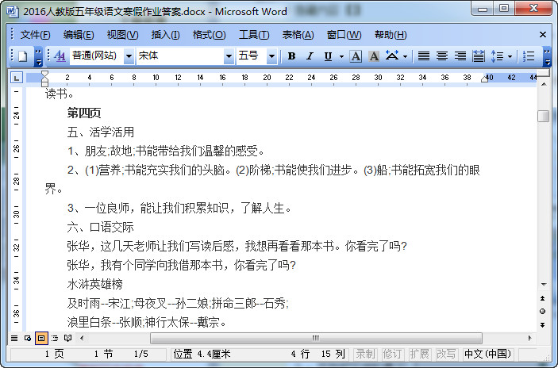Click the line 六、口语交际
This screenshot has height=368, width=558.
(x=100, y=227)
